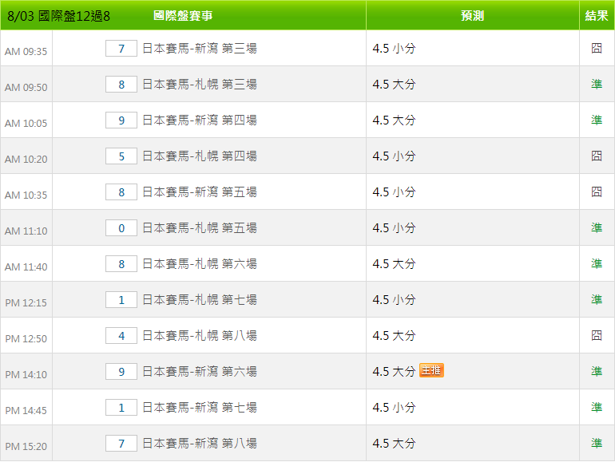Open the 日本賽馬-新瀉 第七場 event
Viewport: 615px width, 462px height.
[200, 408]
